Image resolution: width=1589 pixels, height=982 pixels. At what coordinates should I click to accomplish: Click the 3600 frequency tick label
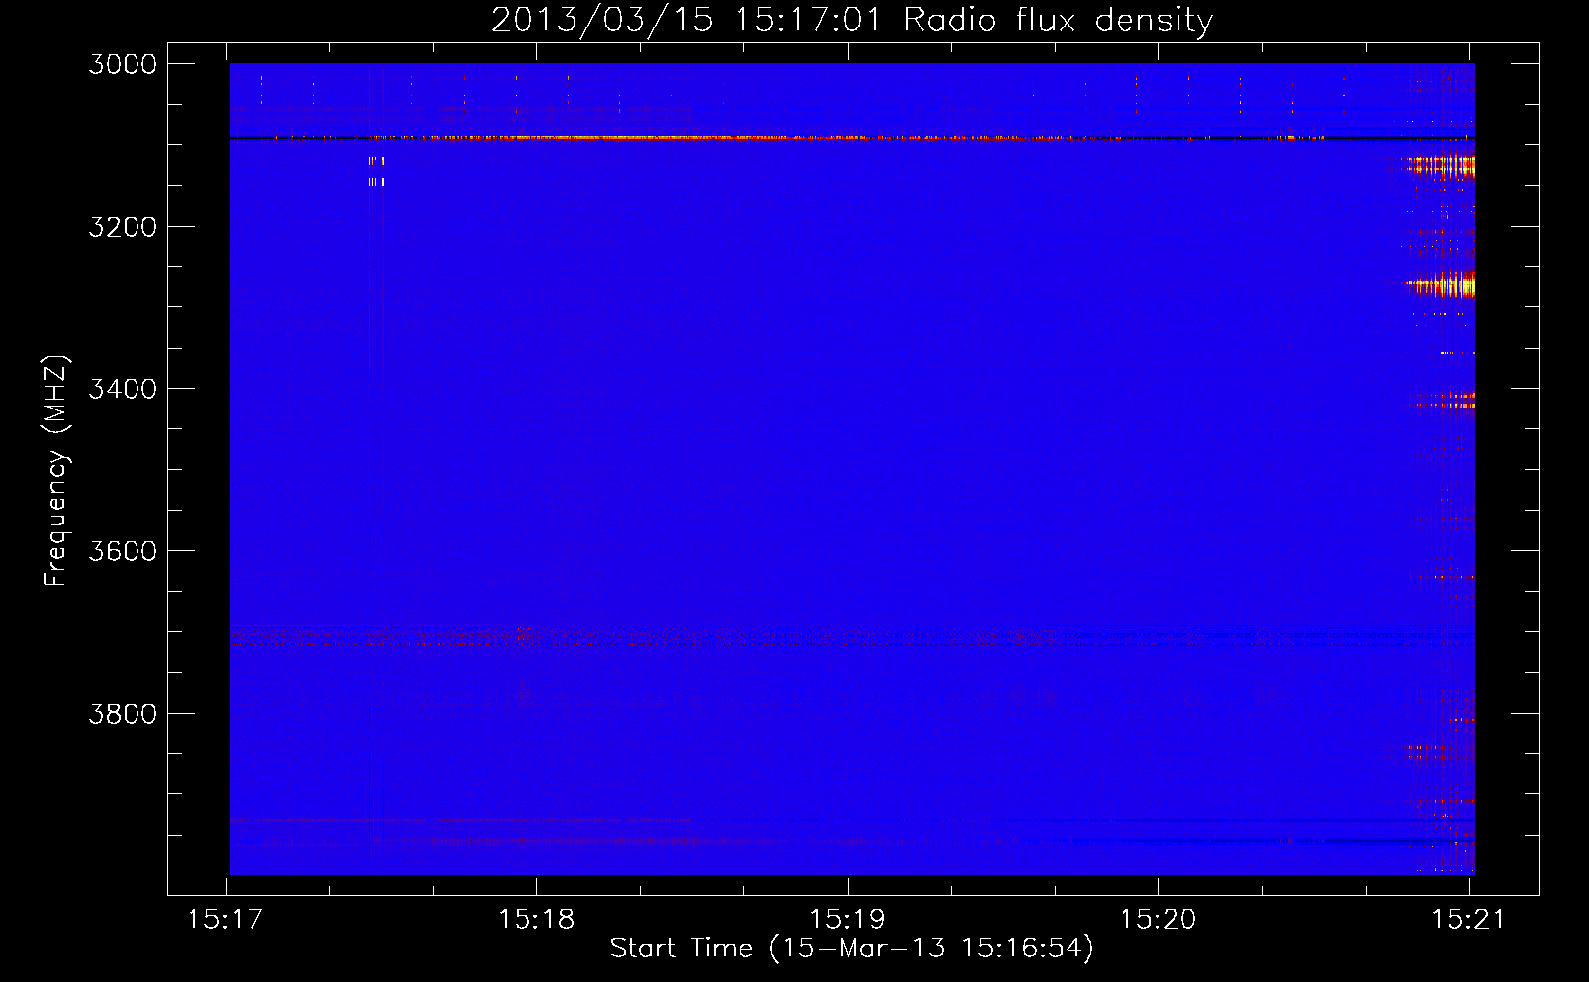click(x=123, y=551)
